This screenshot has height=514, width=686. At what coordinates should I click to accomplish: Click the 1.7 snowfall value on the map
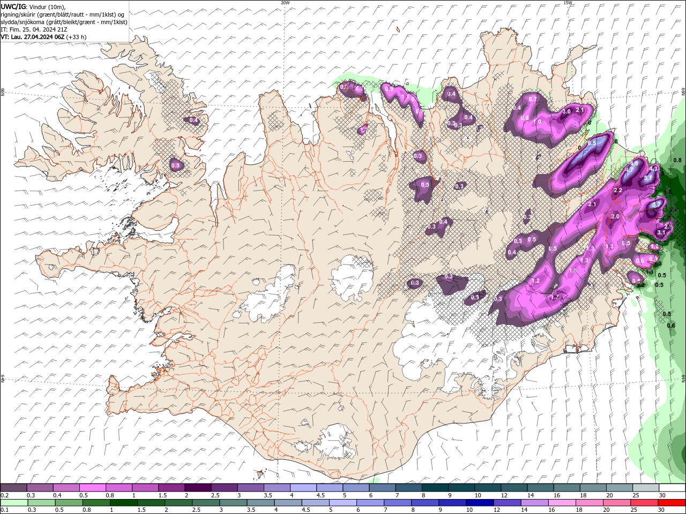(555, 297)
